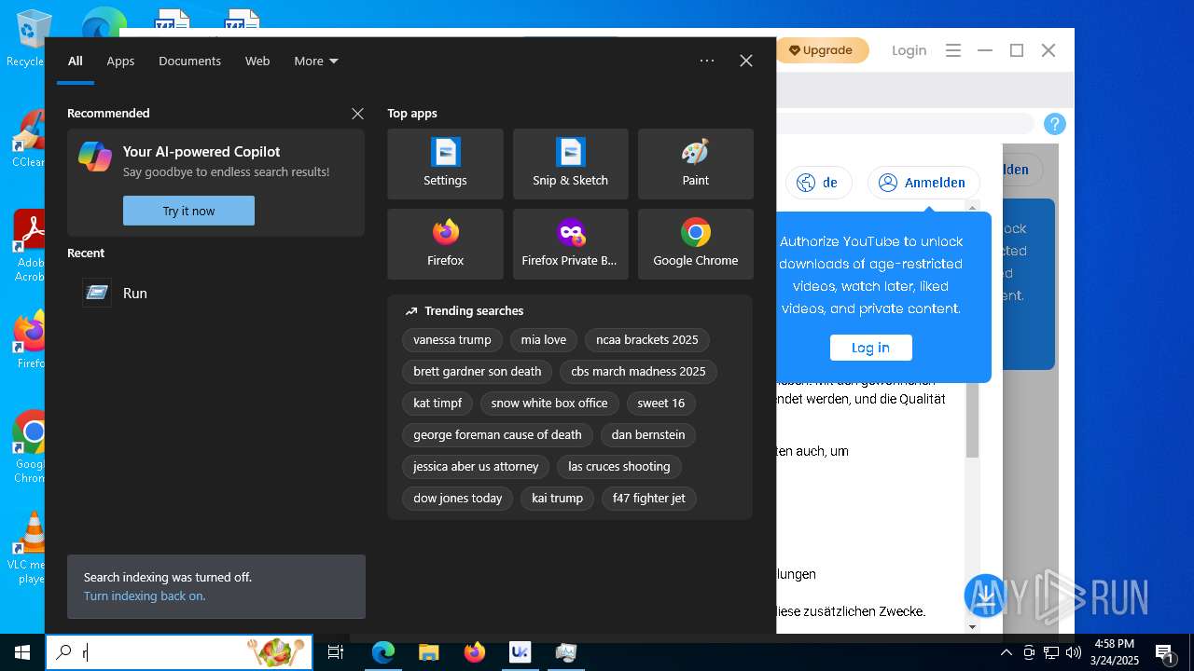1194x671 pixels.
Task: Search trending ncaa brackets 2025
Action: point(647,340)
